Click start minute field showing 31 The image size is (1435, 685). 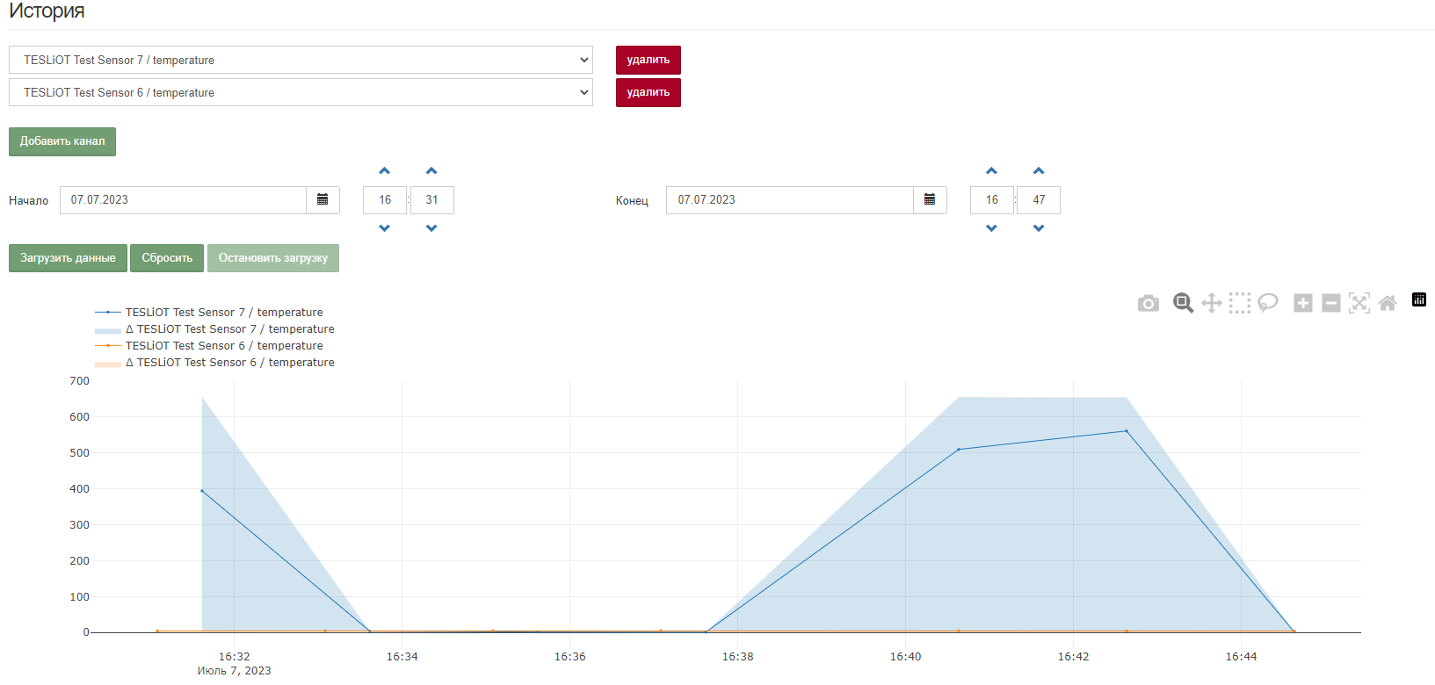coord(431,199)
